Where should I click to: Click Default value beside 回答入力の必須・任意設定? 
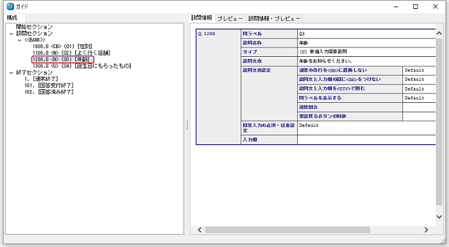[309, 125]
